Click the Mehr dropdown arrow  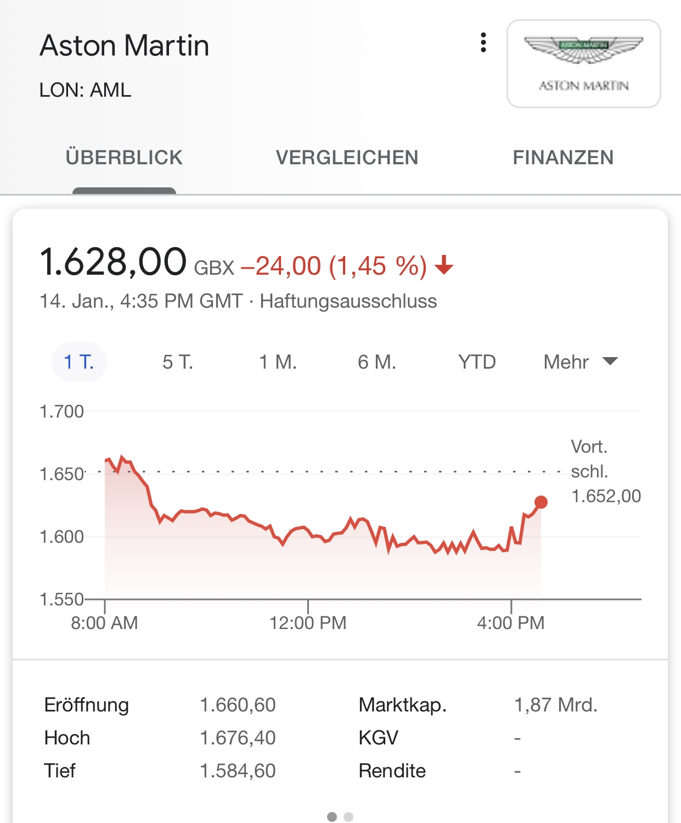tap(610, 361)
